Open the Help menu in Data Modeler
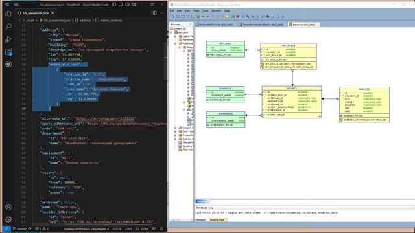 pos(227,11)
